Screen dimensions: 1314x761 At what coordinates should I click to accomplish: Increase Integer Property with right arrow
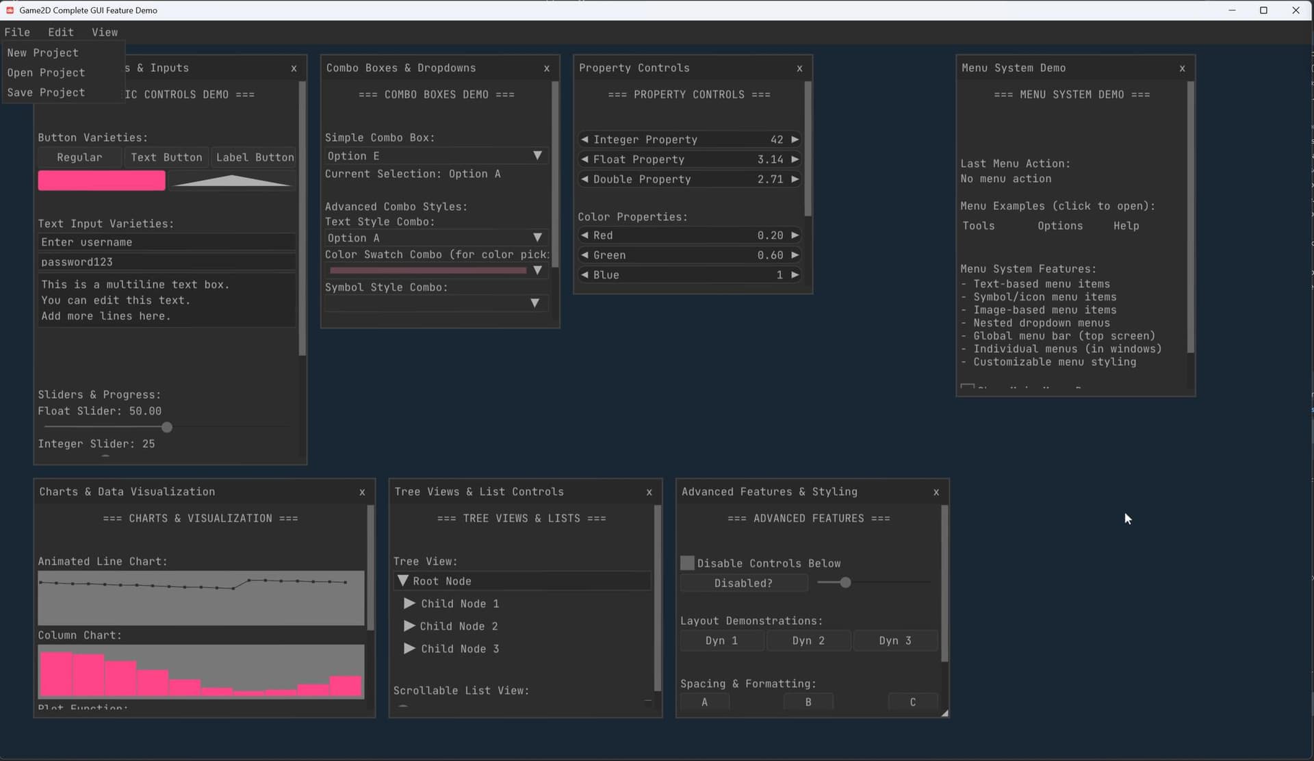pyautogui.click(x=795, y=140)
